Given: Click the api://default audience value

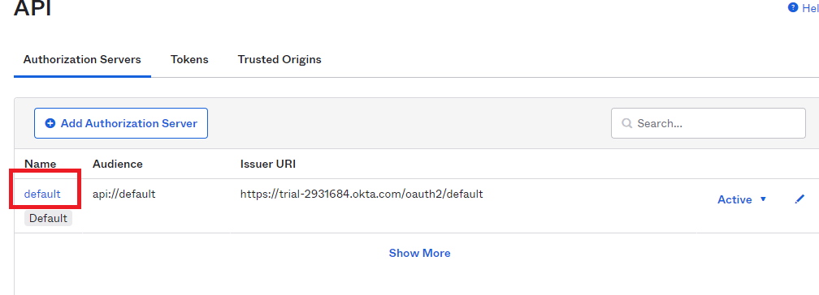Looking at the screenshot, I should (123, 194).
